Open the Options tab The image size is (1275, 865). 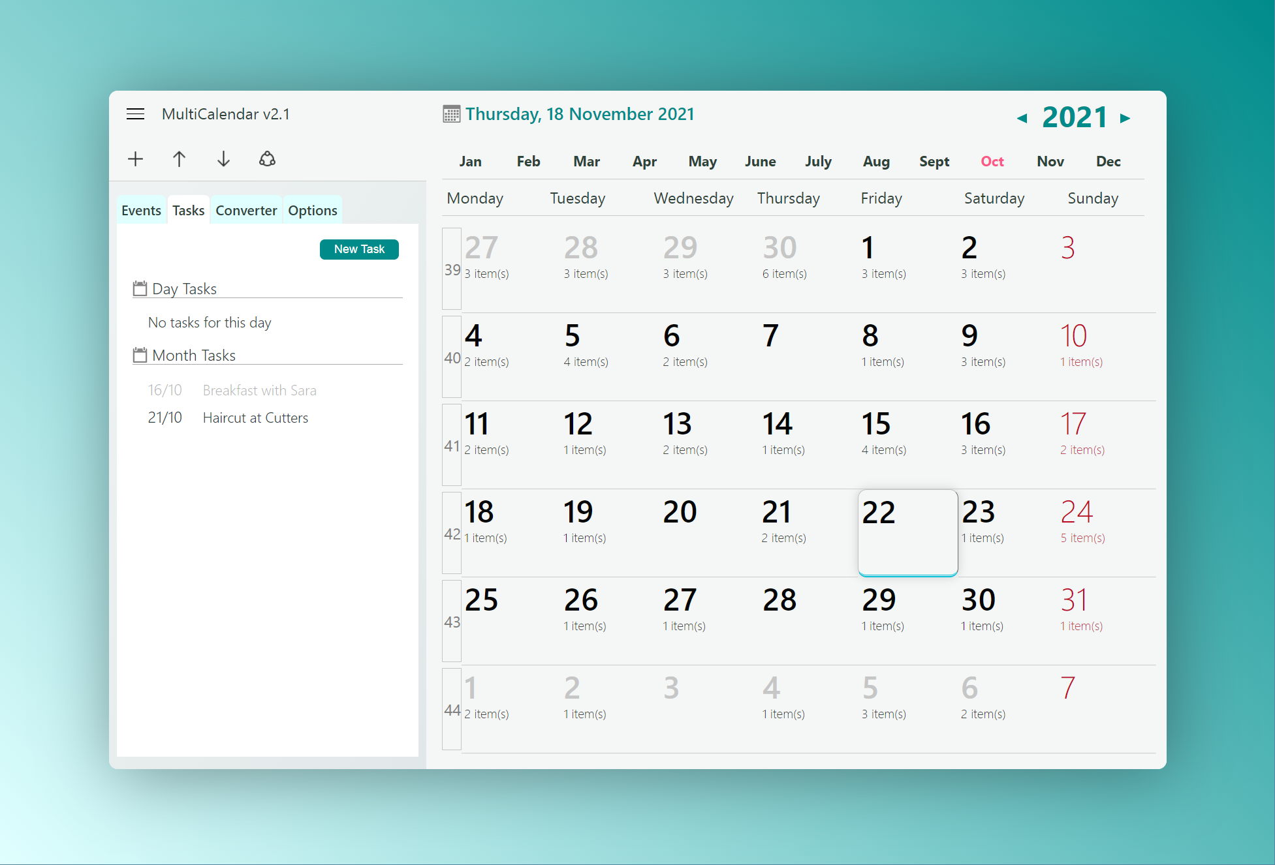[x=313, y=210]
